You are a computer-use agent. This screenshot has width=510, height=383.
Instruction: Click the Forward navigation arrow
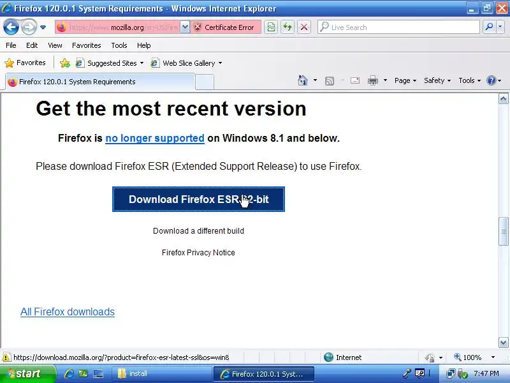click(29, 27)
